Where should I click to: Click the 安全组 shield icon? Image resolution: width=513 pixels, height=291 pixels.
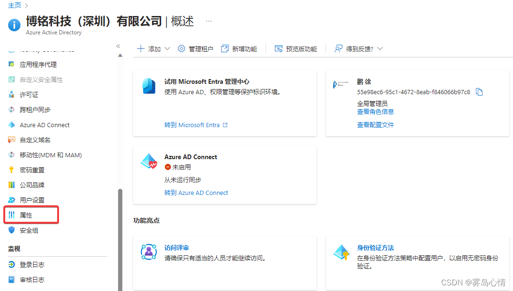point(11,230)
